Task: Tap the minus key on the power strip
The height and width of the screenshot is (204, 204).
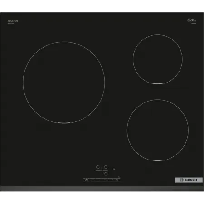Action: click(x=98, y=180)
